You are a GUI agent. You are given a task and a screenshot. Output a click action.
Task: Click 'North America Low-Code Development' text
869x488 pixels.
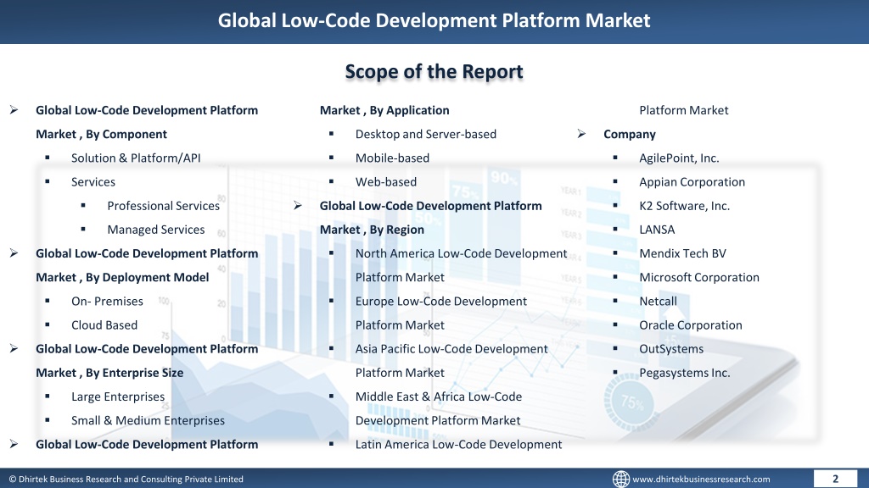(x=461, y=252)
